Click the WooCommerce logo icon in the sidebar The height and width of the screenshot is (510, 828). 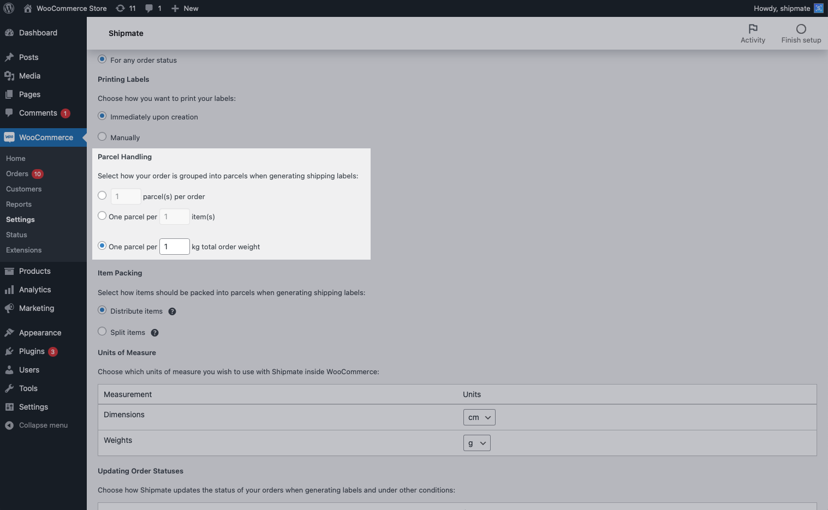9,137
